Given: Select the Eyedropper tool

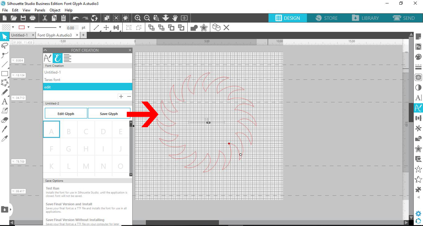Looking at the screenshot, I should tap(5, 139).
